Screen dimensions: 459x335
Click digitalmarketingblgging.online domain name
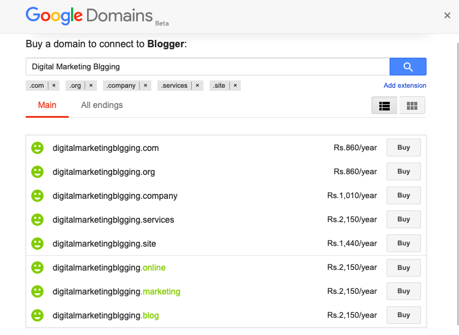[109, 268]
